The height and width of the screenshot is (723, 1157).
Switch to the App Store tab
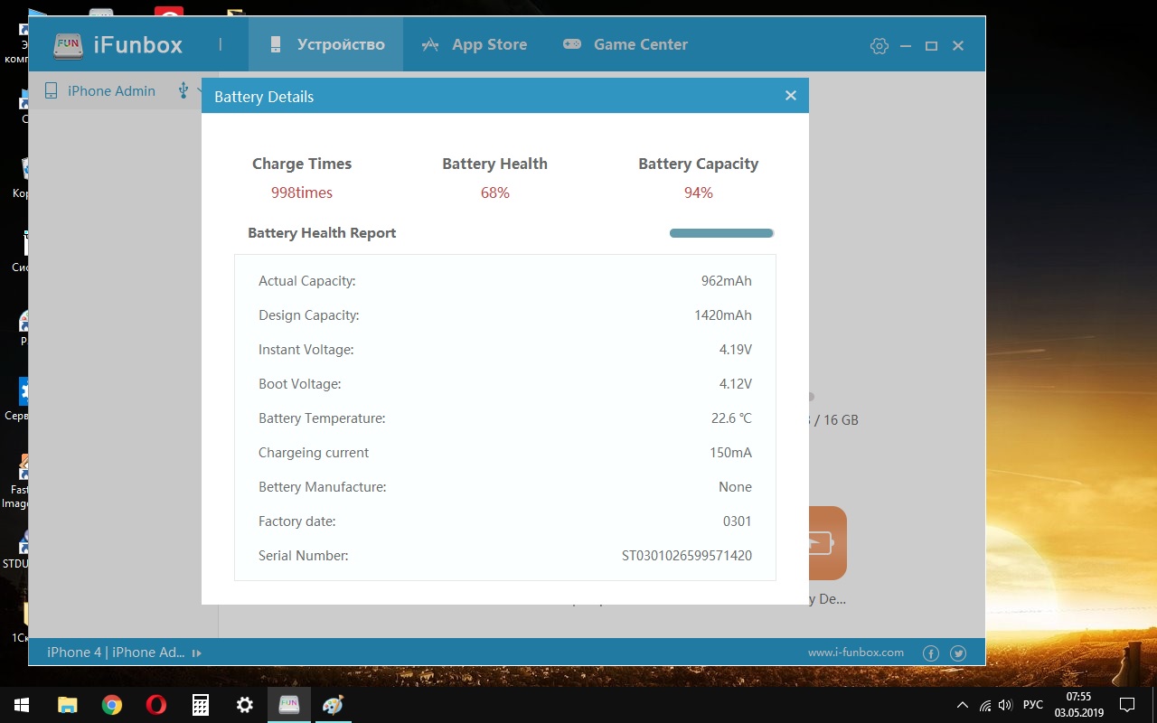475,44
